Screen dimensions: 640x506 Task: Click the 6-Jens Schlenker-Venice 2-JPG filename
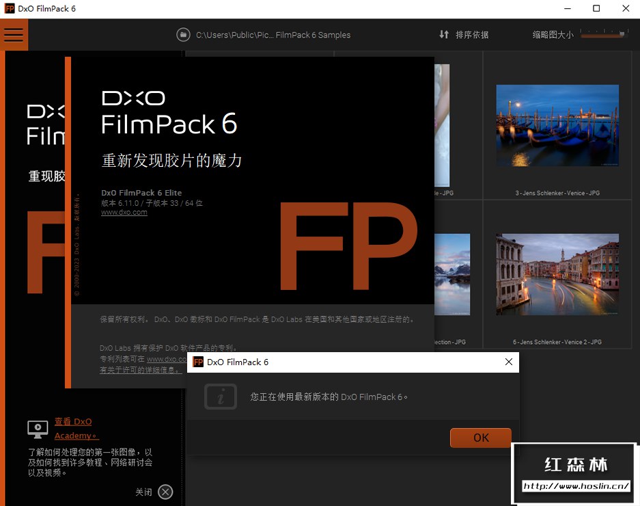[557, 342]
